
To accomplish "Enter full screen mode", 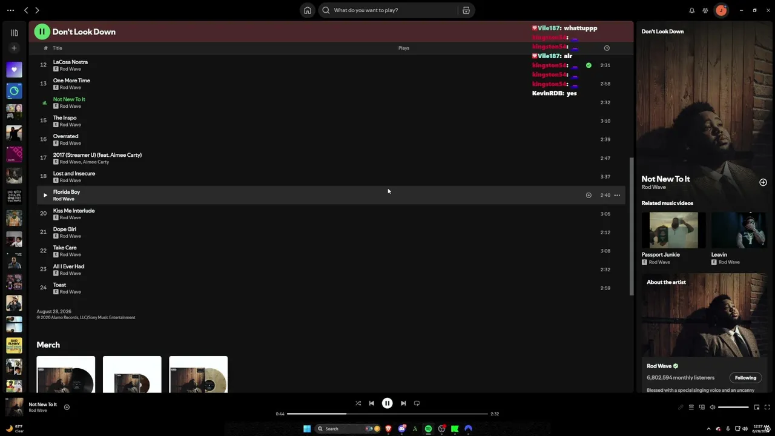I will click(767, 408).
